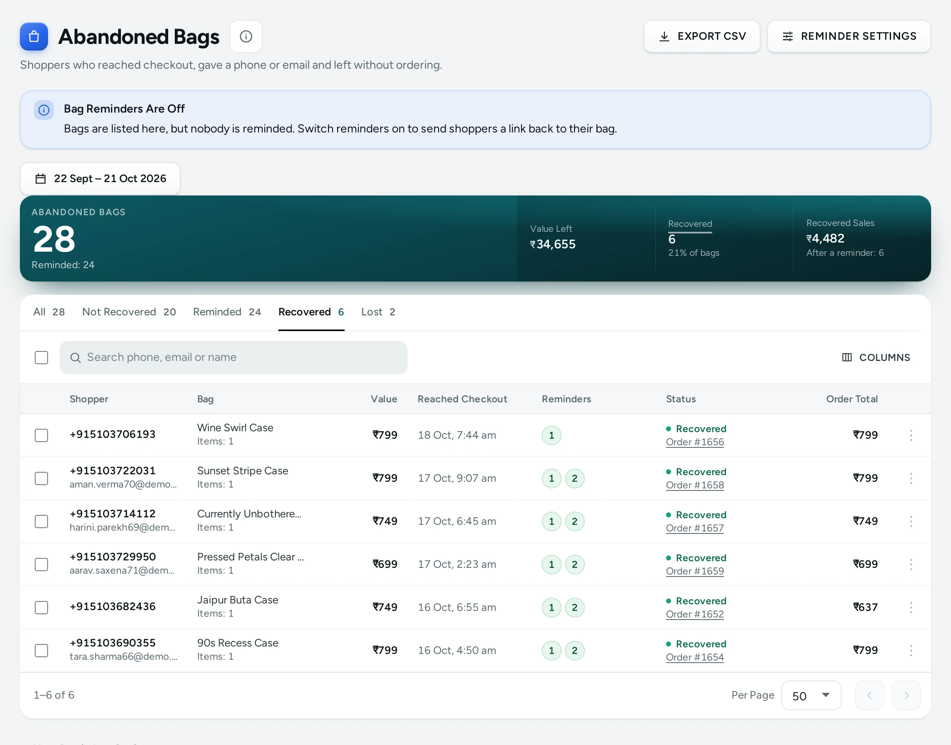Click reminder badge 1 on 90s Recess Case

pyautogui.click(x=551, y=650)
